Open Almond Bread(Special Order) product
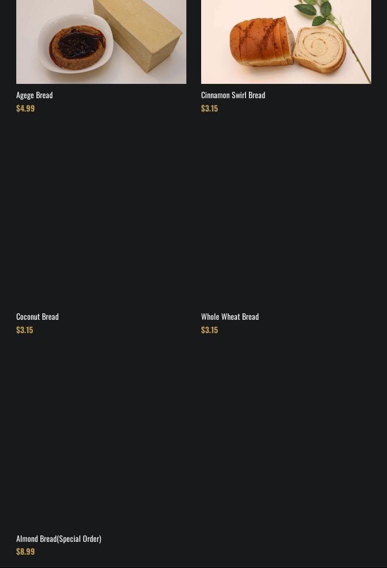Image resolution: width=387 pixels, height=568 pixels. 59,538
